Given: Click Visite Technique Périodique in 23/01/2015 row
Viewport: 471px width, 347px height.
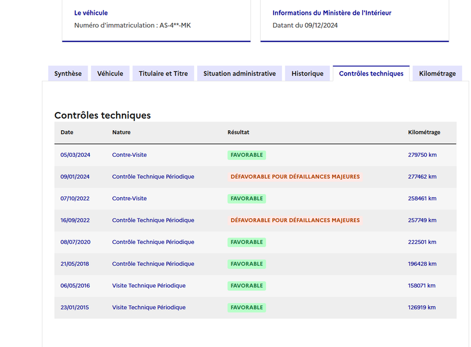Looking at the screenshot, I should point(149,308).
